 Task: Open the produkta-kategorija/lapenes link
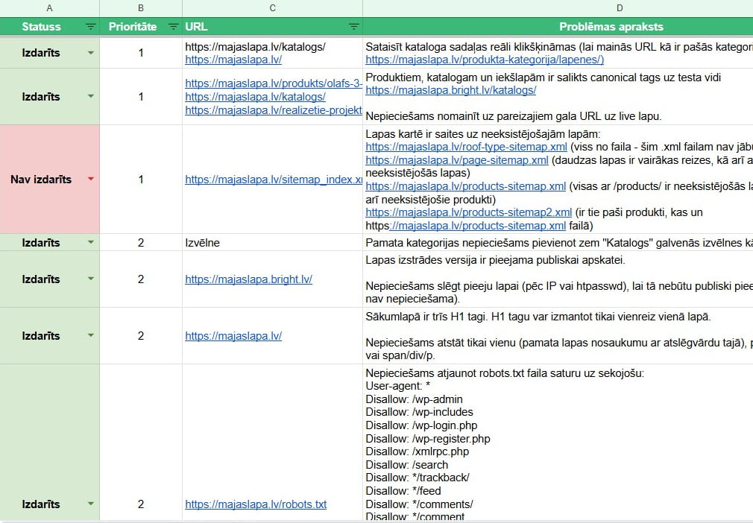point(485,60)
